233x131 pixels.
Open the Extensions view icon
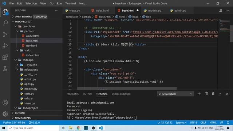(5, 57)
